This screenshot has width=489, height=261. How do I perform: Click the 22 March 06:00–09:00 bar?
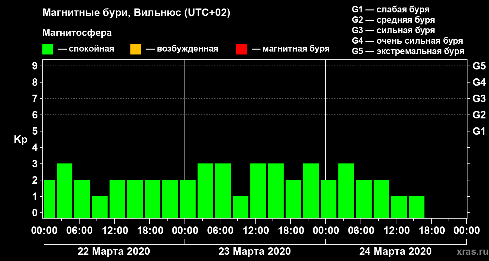coord(82,199)
